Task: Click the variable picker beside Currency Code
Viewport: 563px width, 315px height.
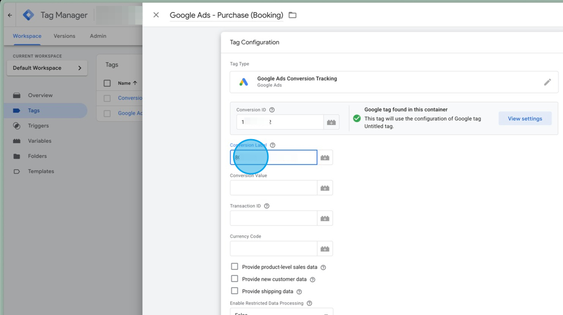Action: coord(325,249)
